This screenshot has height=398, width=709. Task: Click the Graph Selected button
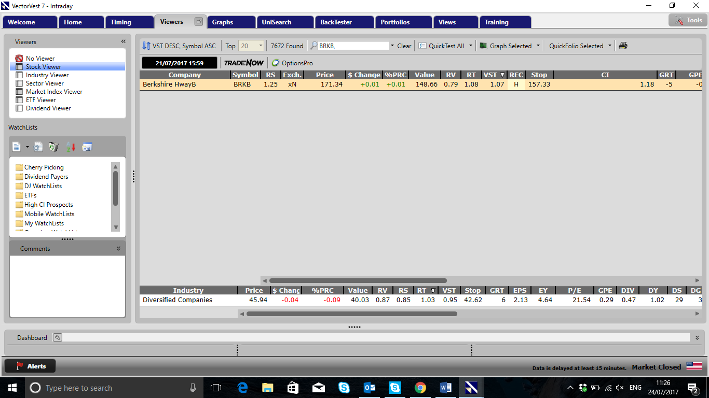pyautogui.click(x=506, y=46)
